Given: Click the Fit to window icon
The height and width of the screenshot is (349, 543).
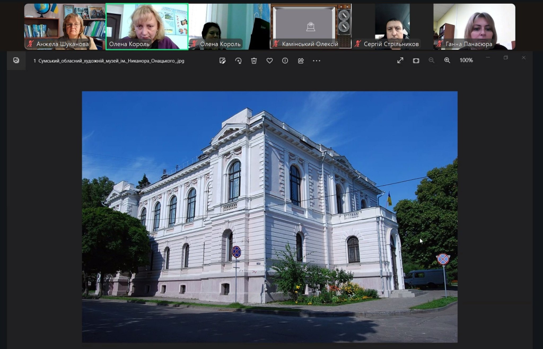Looking at the screenshot, I should pos(416,60).
